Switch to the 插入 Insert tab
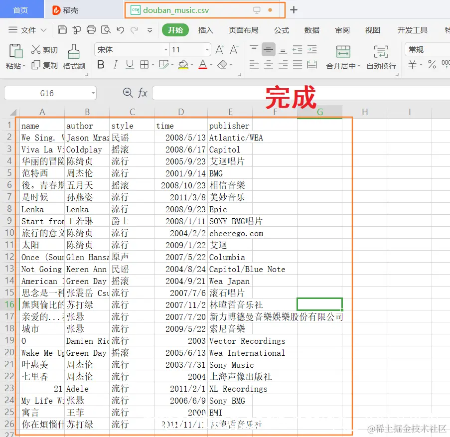The width and height of the screenshot is (450, 437). click(205, 30)
